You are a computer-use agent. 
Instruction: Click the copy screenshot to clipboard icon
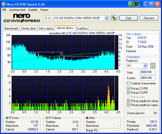tap(131, 4)
